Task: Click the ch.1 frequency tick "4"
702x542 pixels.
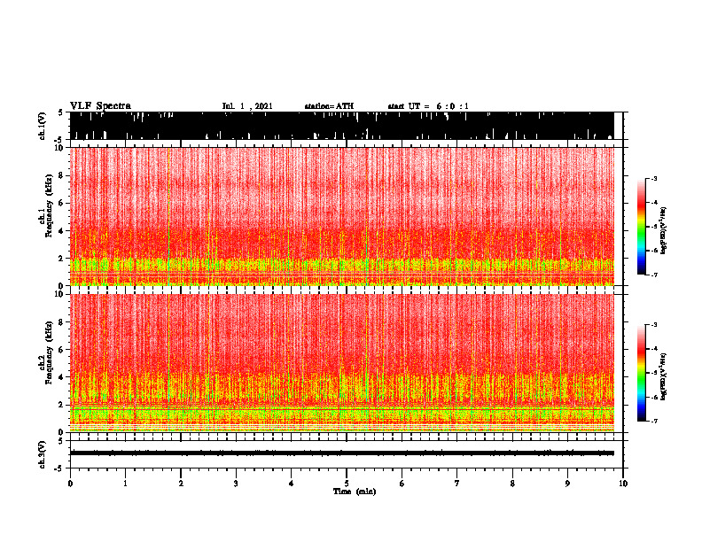Action: coord(61,231)
